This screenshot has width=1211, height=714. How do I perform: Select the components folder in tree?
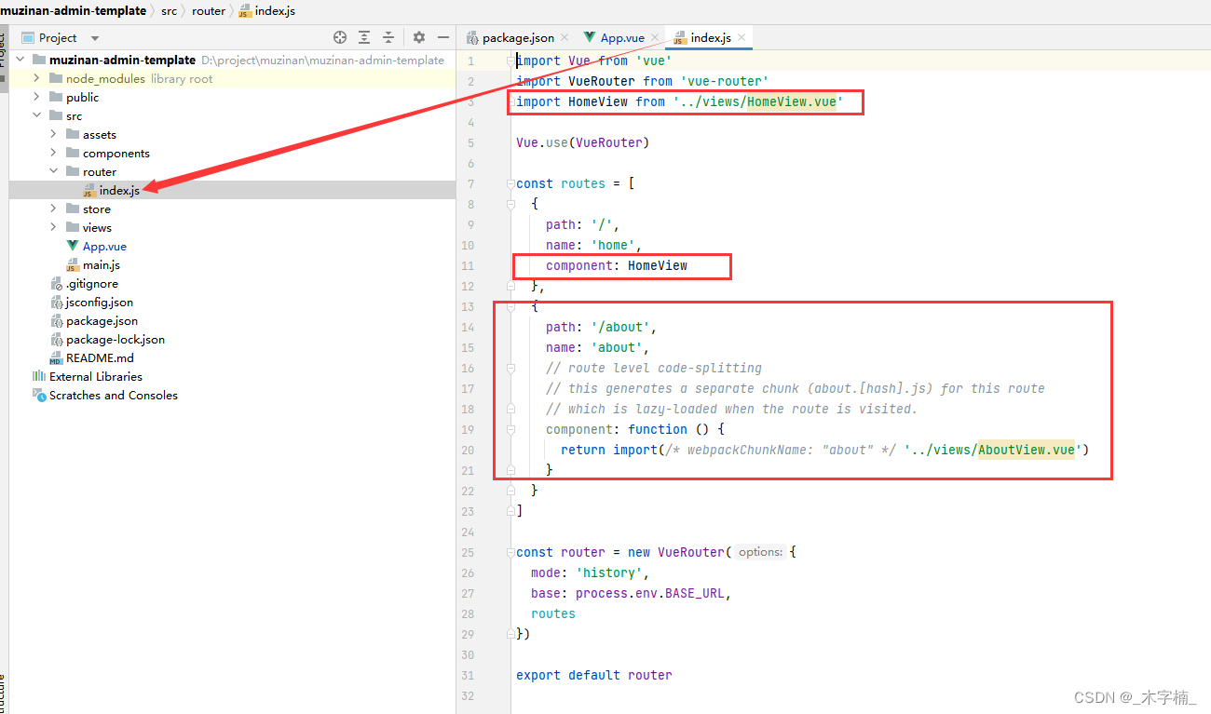[116, 154]
